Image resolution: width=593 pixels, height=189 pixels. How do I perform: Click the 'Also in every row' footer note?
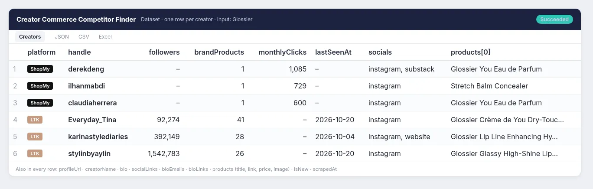(x=176, y=169)
